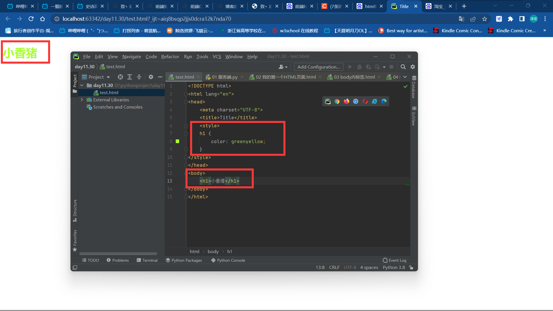Screen dimensions: 553x311
Task: Click Add Configuration... button
Action: [x=319, y=67]
